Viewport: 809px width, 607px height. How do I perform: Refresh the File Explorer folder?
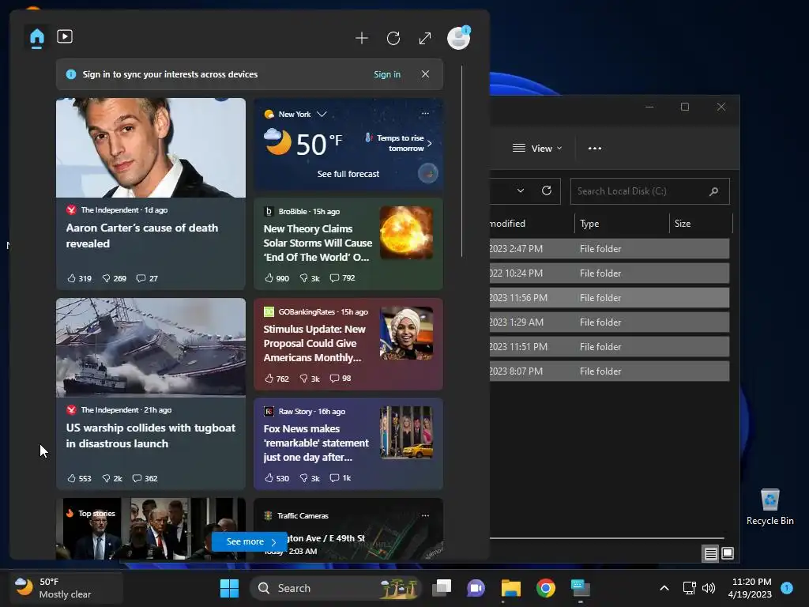(x=547, y=191)
